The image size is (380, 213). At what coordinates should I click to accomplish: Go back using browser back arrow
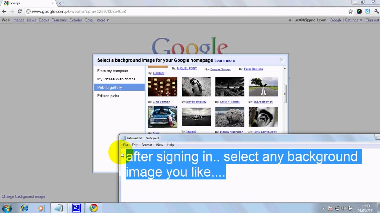[4, 12]
